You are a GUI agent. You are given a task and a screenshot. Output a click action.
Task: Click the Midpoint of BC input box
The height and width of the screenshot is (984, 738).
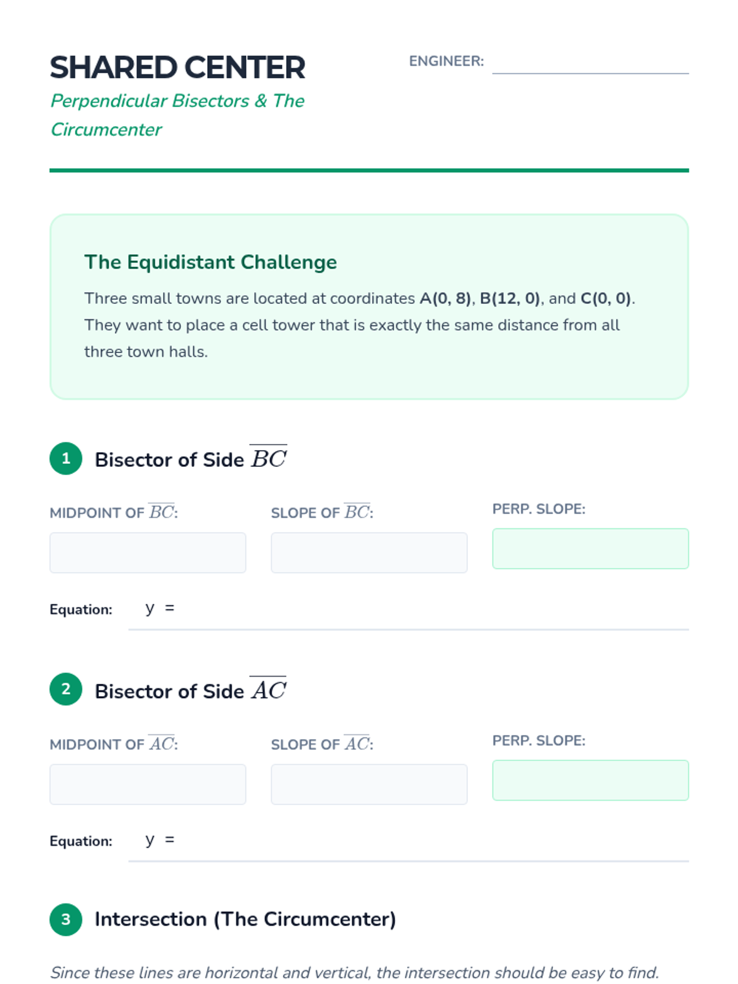pos(148,553)
